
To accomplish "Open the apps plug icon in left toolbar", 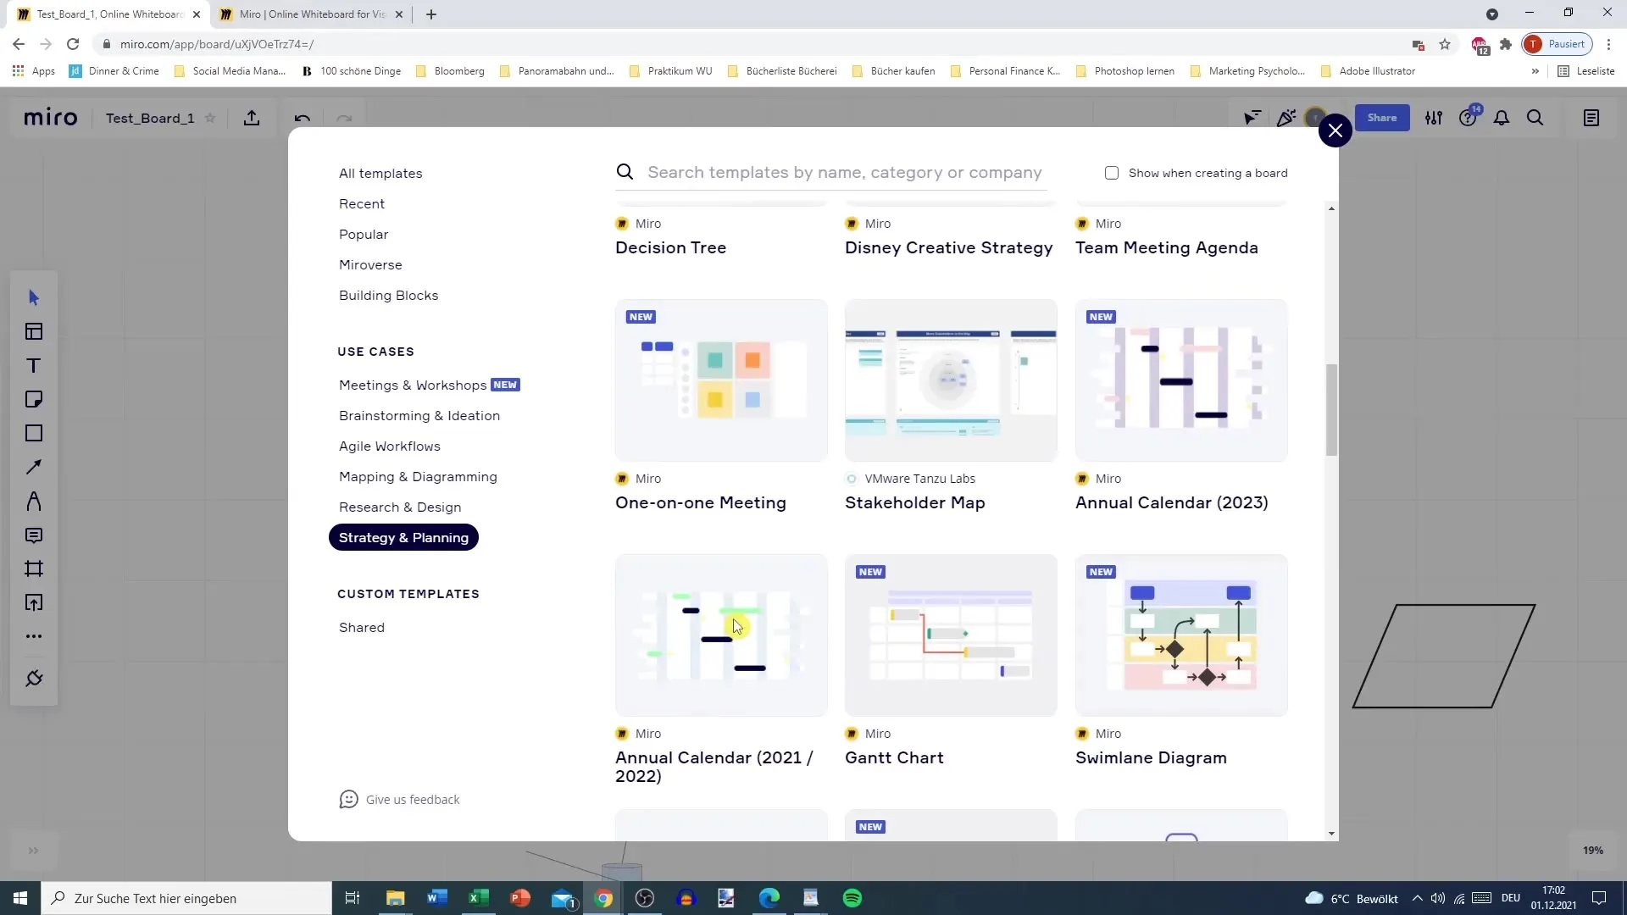I will [x=34, y=679].
